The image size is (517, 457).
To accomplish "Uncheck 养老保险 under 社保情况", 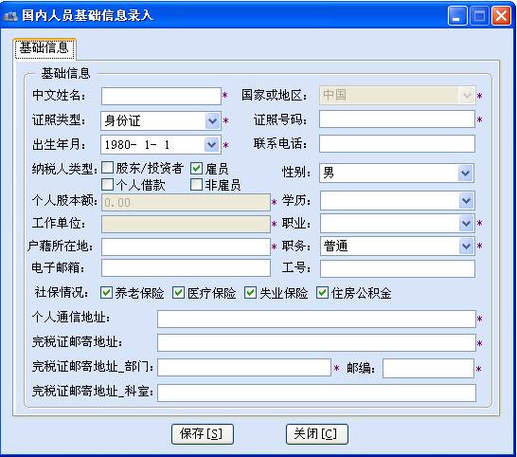I will pos(106,293).
